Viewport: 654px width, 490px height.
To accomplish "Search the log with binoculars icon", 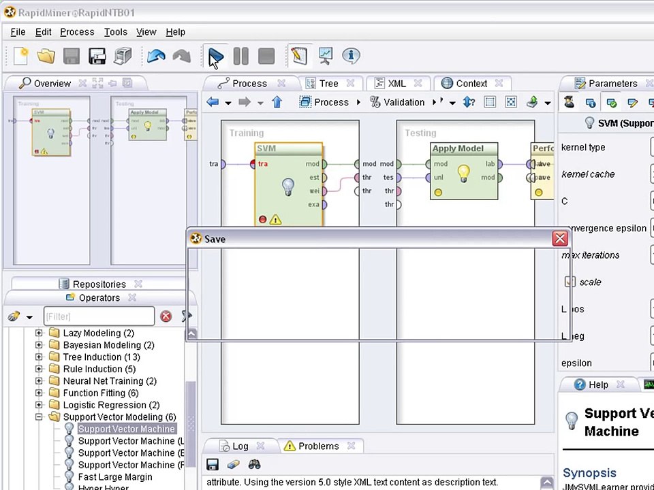I will click(254, 464).
